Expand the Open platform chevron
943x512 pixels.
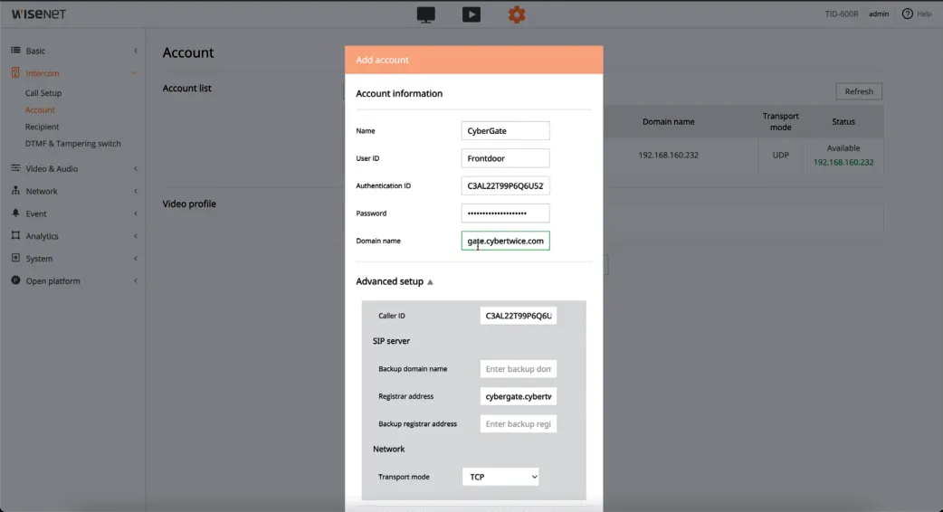(136, 280)
